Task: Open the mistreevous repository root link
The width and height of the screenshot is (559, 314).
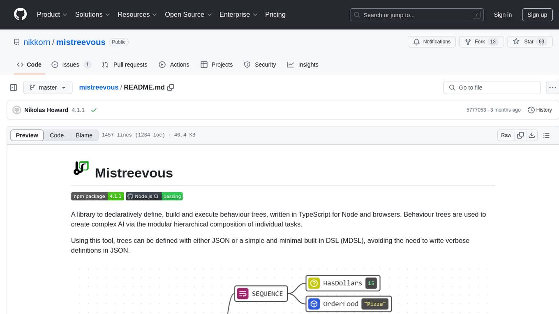Action: 81,42
